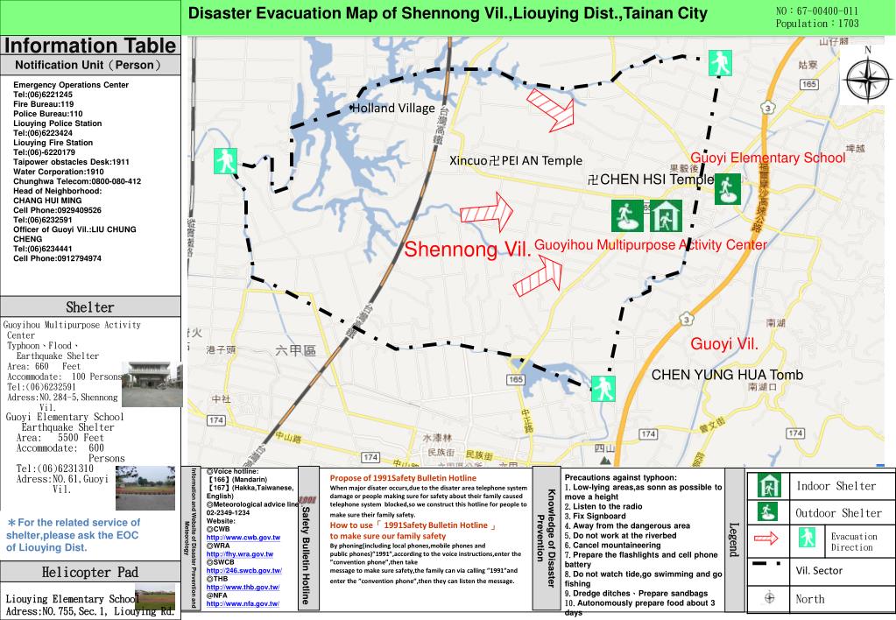Screen dimensions: 896x620
Task: Click the blue shelter service note about EOC
Action: [74, 535]
